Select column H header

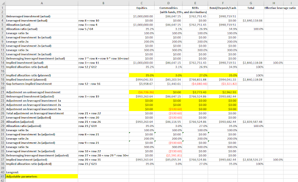point(273,3)
